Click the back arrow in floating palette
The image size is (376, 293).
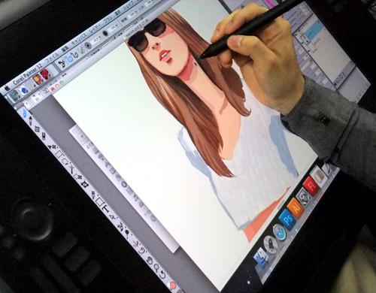(82, 137)
